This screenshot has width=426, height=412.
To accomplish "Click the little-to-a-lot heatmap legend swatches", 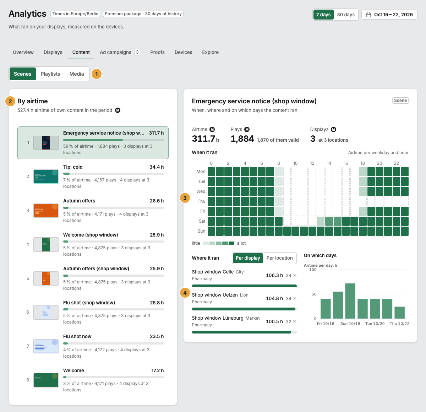I will coord(219,243).
